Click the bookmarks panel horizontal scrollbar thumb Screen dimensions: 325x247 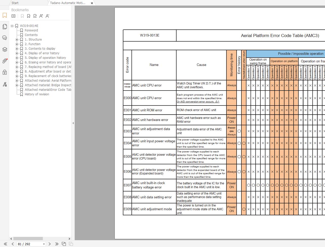pyautogui.click(x=28, y=239)
